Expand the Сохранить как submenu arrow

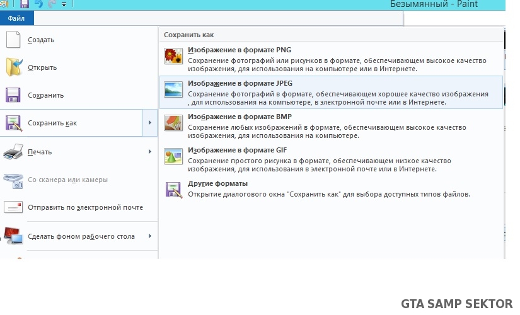coord(150,123)
